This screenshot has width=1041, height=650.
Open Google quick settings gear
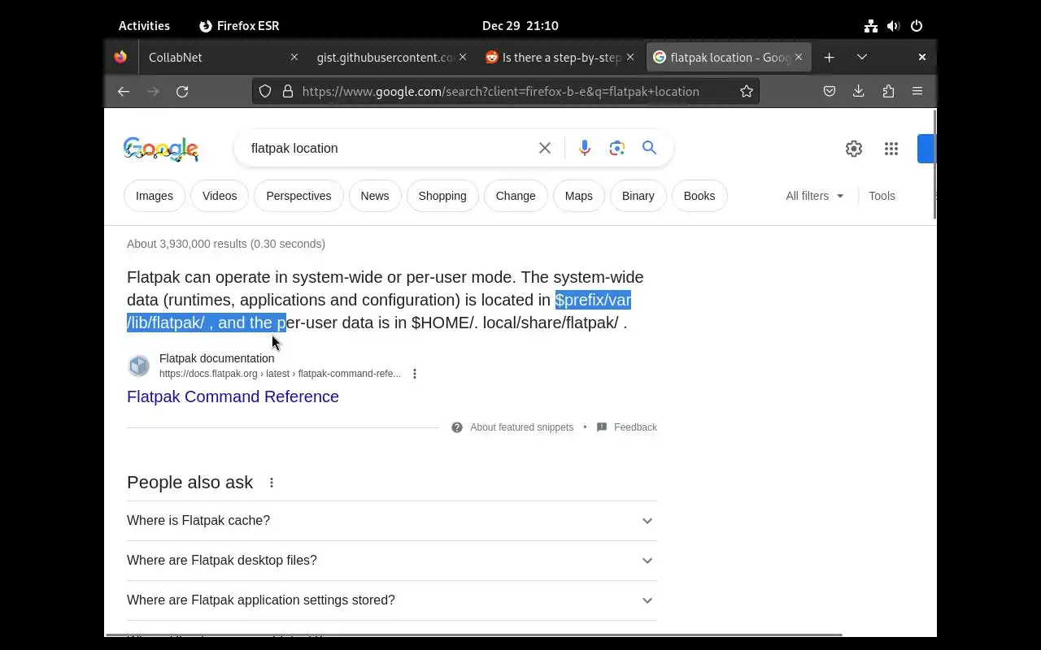(854, 149)
